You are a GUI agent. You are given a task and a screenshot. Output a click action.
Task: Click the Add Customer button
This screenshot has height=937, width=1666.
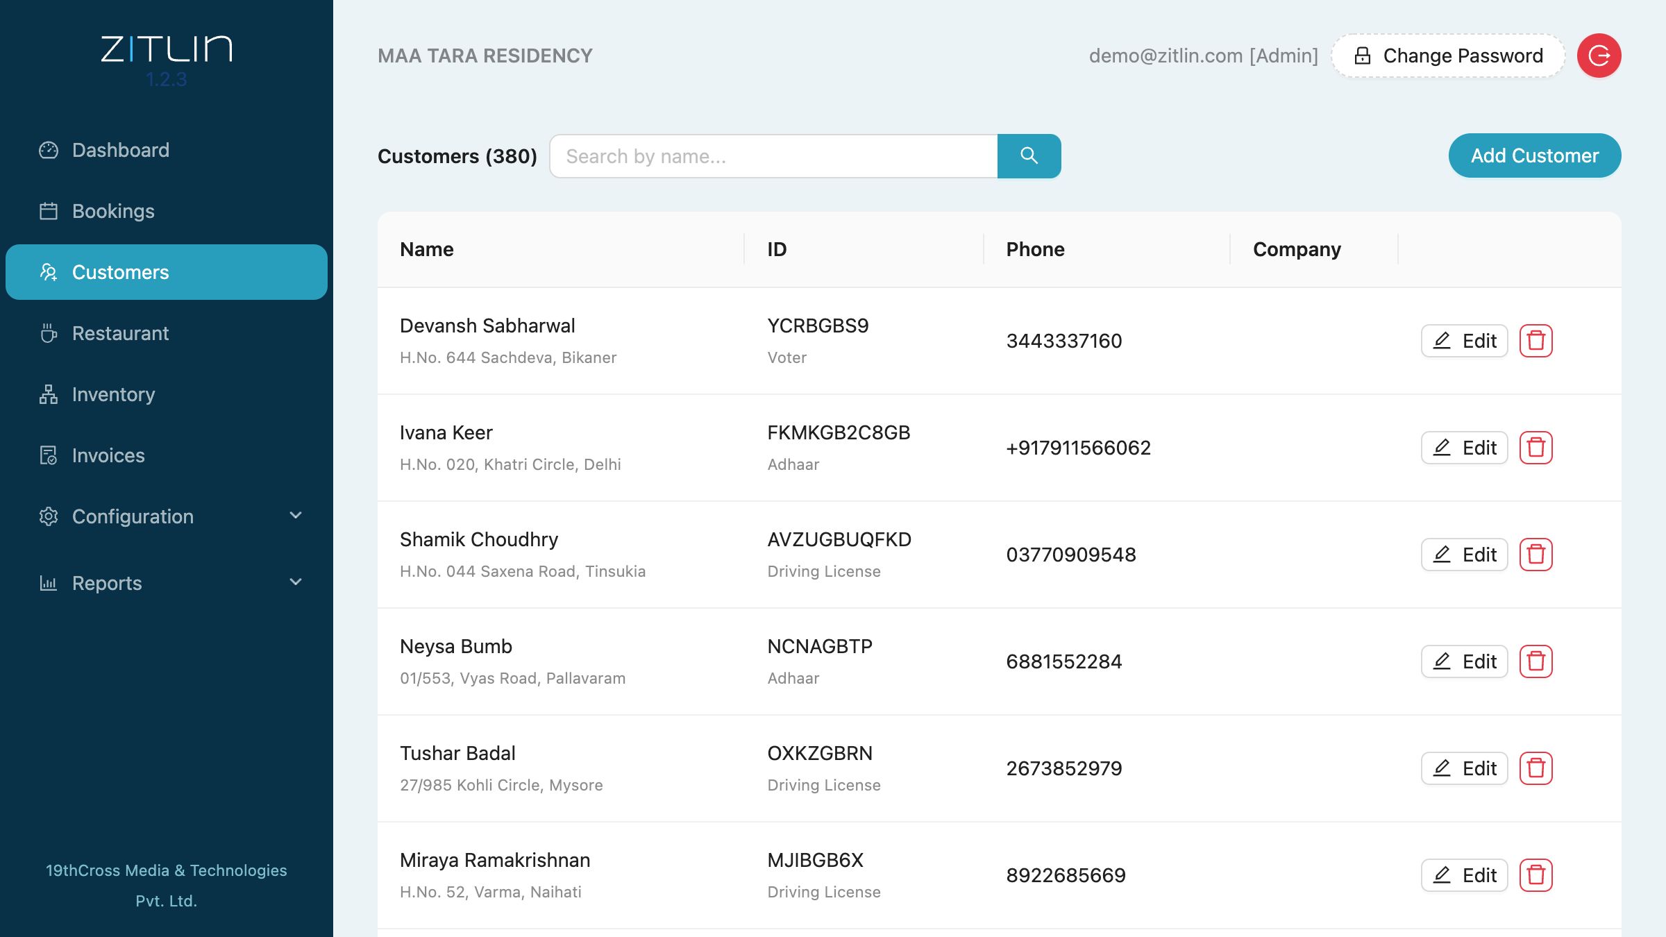pos(1534,155)
